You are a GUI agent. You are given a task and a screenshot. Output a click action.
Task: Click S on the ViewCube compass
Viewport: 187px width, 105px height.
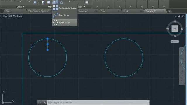pyautogui.click(x=175, y=36)
